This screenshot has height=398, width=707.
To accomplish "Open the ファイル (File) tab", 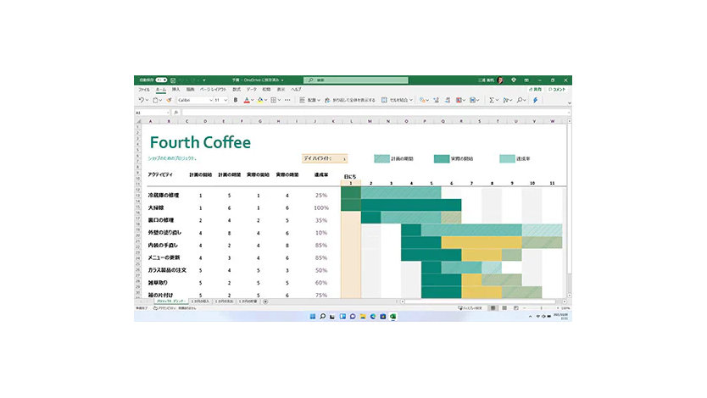I will click(x=144, y=90).
